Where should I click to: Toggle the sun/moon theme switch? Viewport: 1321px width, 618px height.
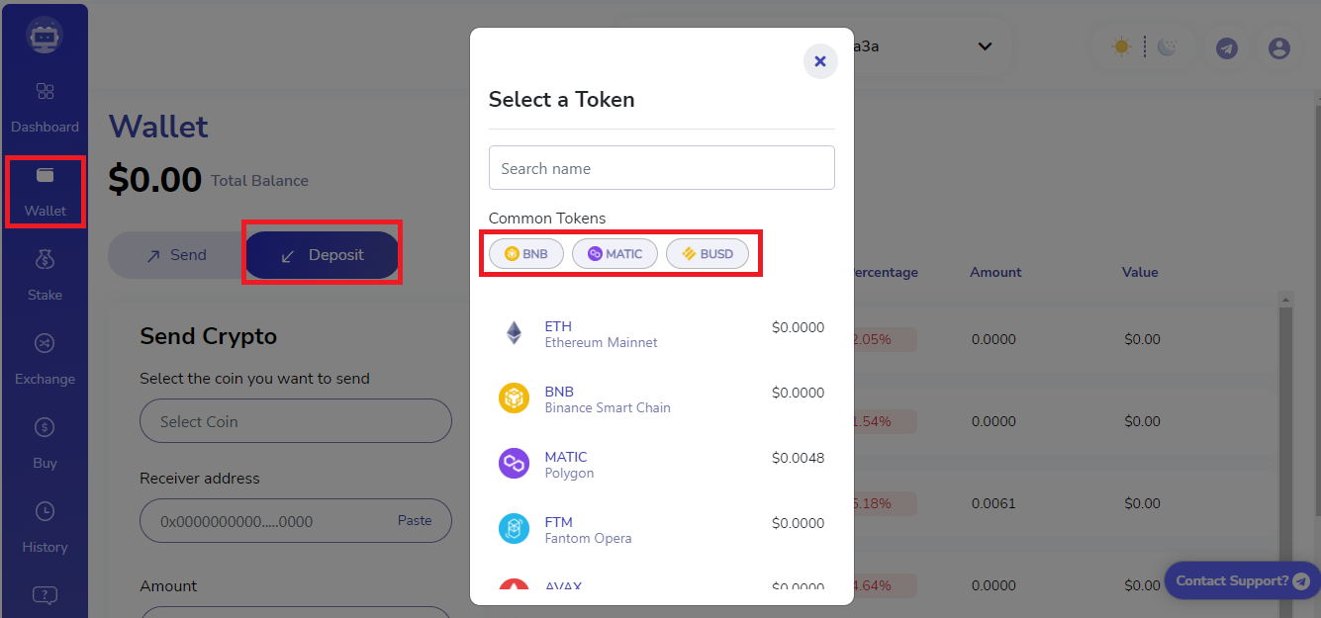coord(1144,46)
